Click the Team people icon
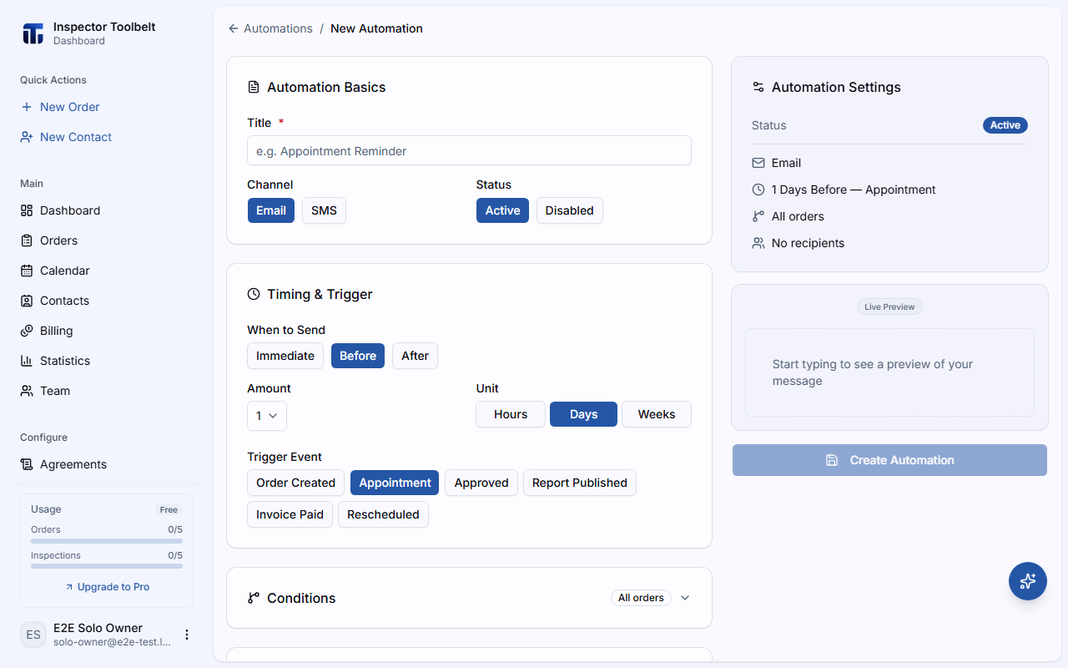The width and height of the screenshot is (1068, 668). (x=27, y=391)
